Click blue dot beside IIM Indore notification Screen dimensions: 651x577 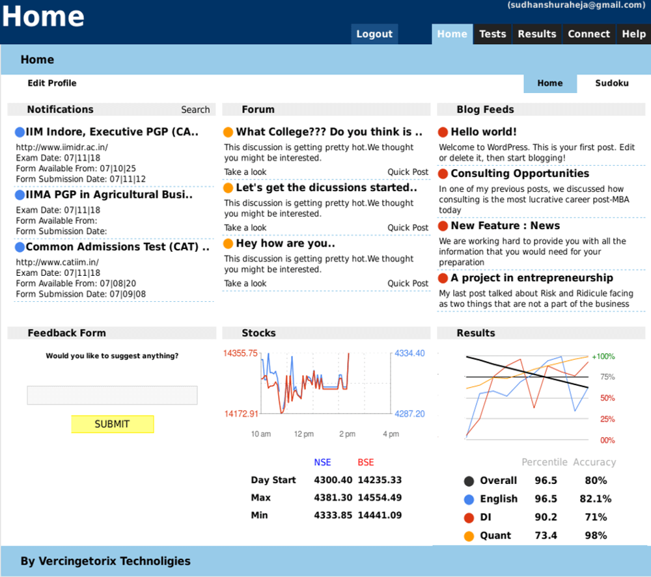[x=20, y=132]
